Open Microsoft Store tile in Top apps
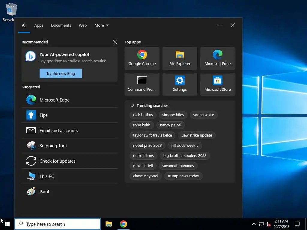 (x=218, y=84)
